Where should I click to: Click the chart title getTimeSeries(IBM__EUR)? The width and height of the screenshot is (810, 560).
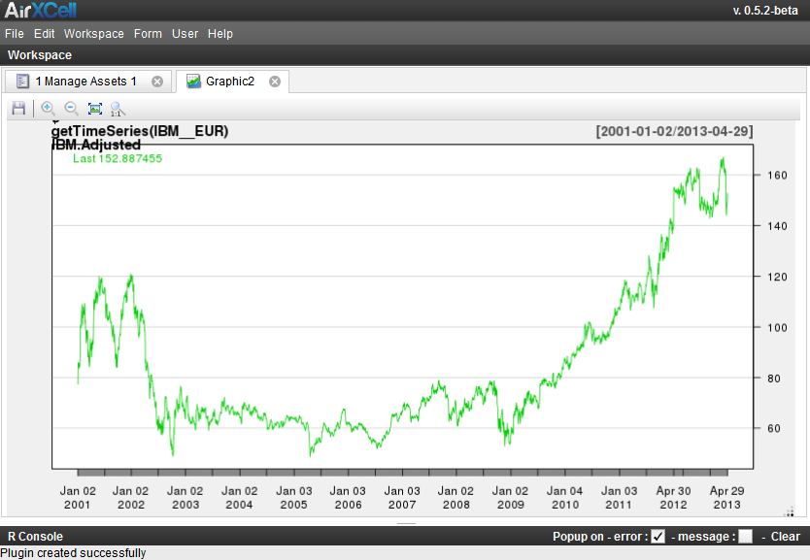click(x=140, y=131)
